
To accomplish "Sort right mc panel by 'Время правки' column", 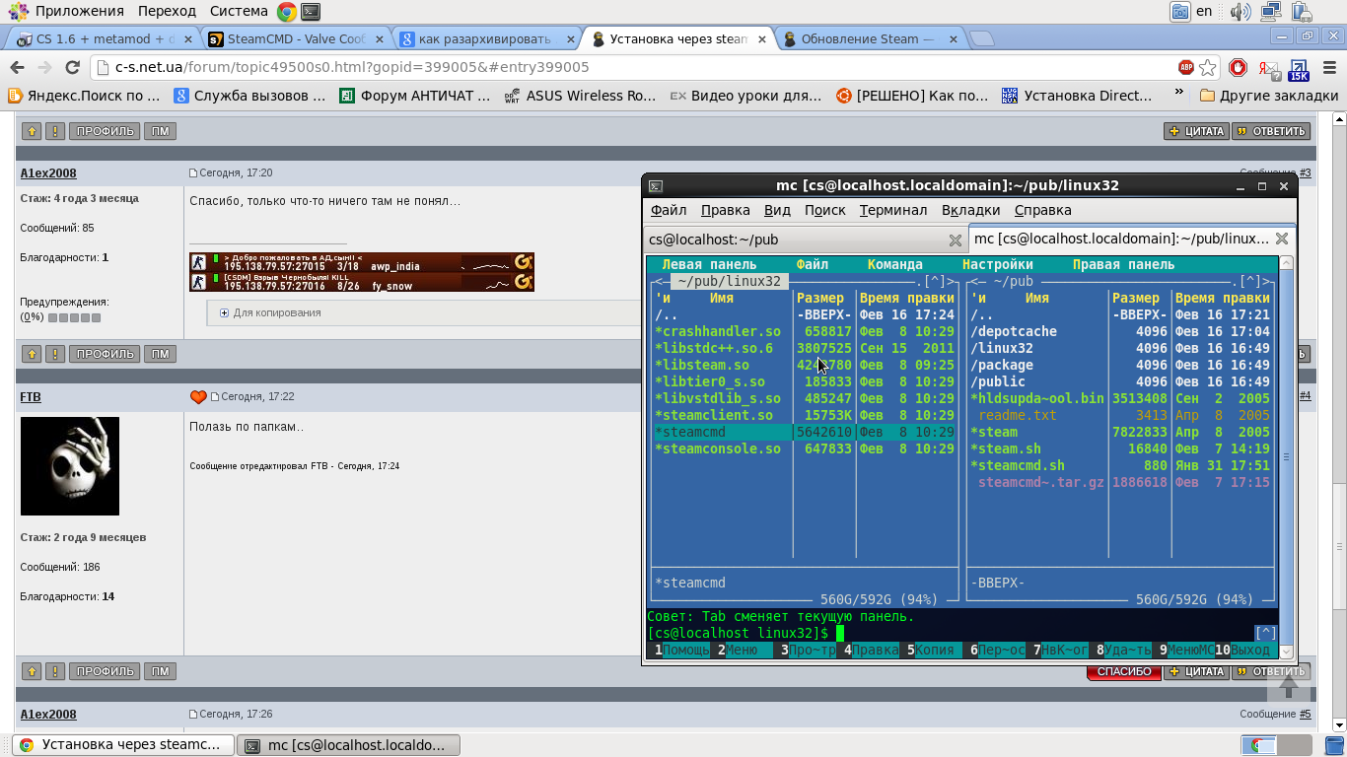I will click(x=1223, y=298).
